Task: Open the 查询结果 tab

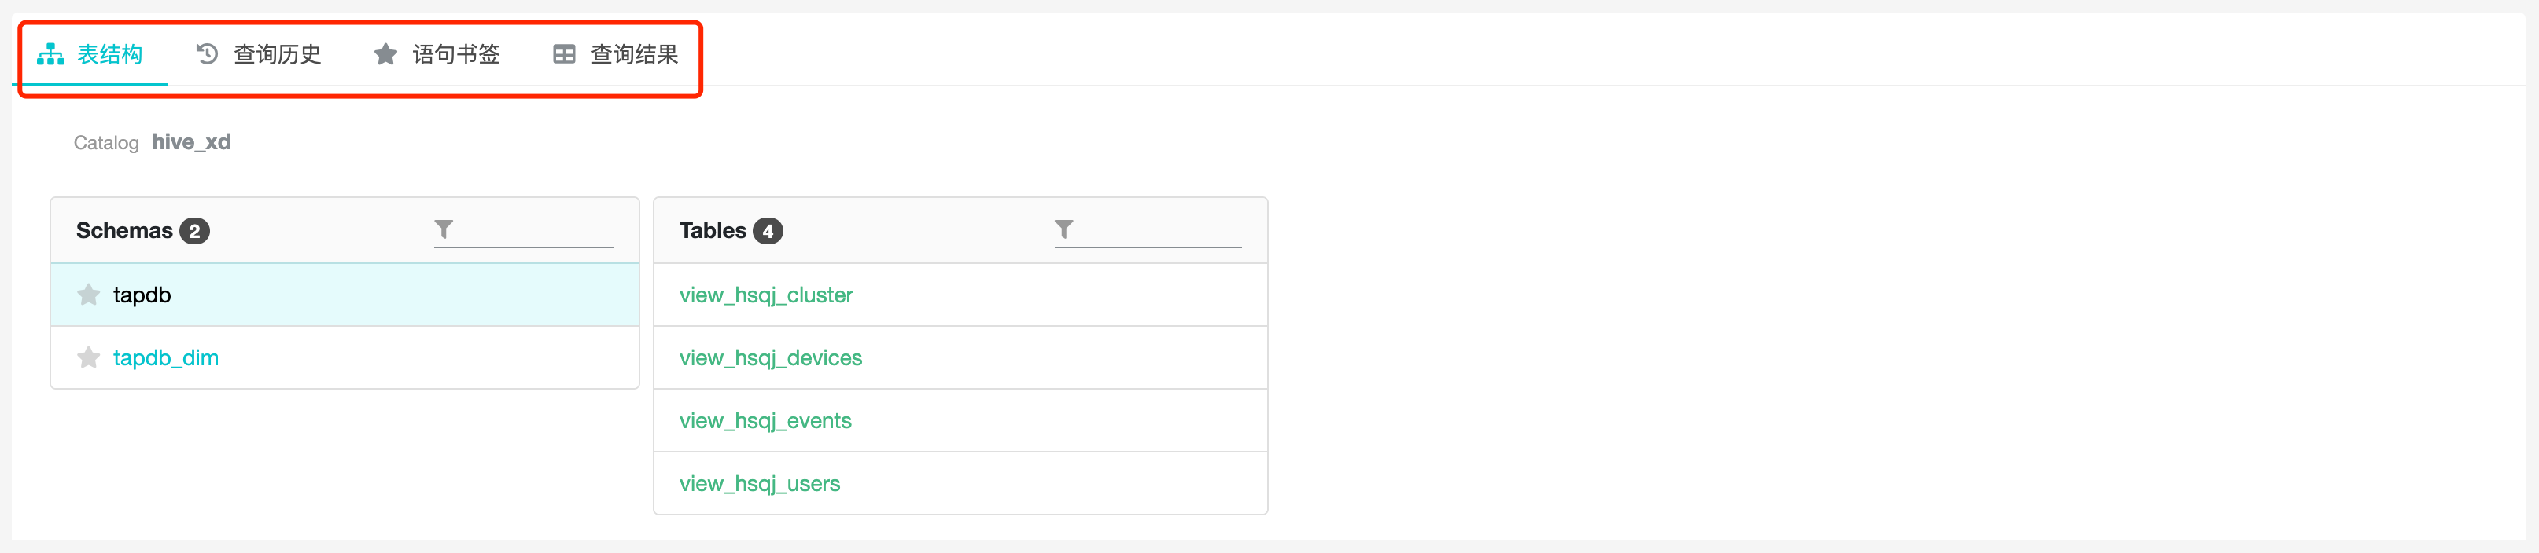Action: point(634,54)
